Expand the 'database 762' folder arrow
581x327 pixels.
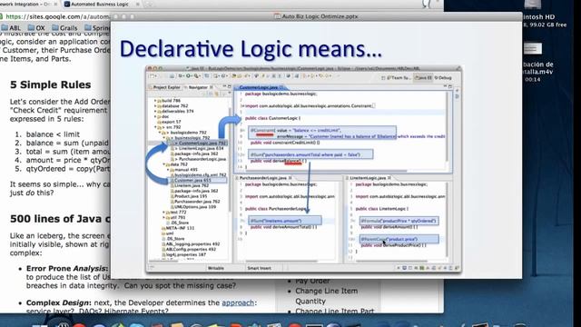(155, 106)
